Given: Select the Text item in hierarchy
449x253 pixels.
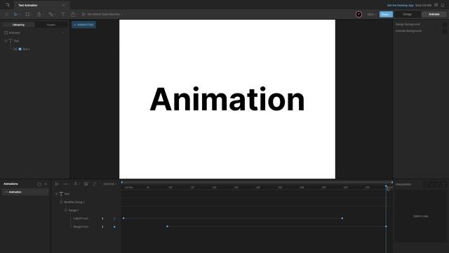Looking at the screenshot, I should click(16, 41).
